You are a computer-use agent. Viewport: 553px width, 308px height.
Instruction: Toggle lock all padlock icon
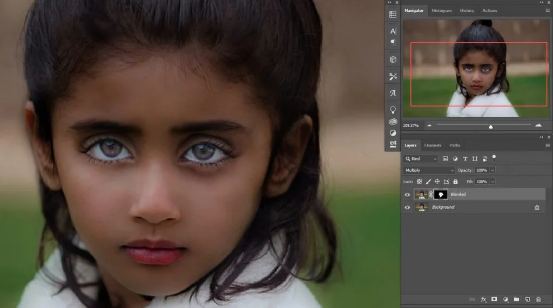pos(455,182)
